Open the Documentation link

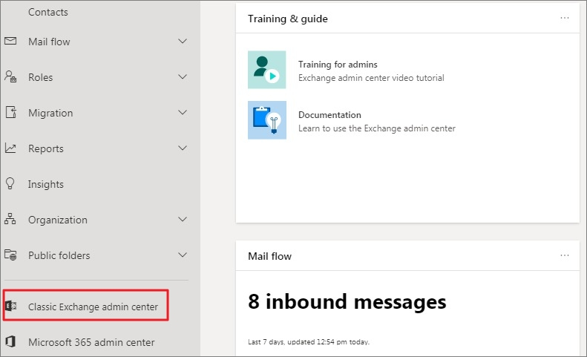329,114
